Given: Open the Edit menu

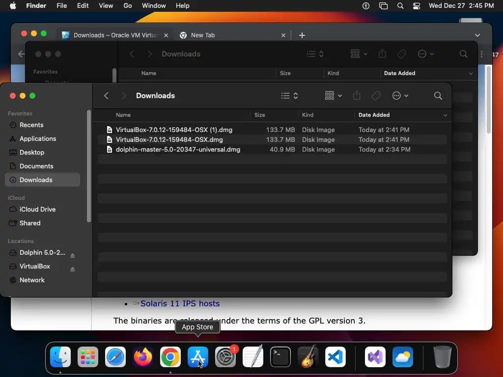Looking at the screenshot, I should point(83,6).
